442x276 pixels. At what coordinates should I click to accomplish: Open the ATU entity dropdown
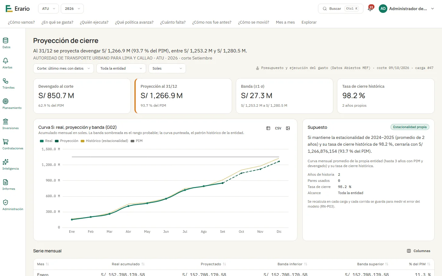point(48,9)
